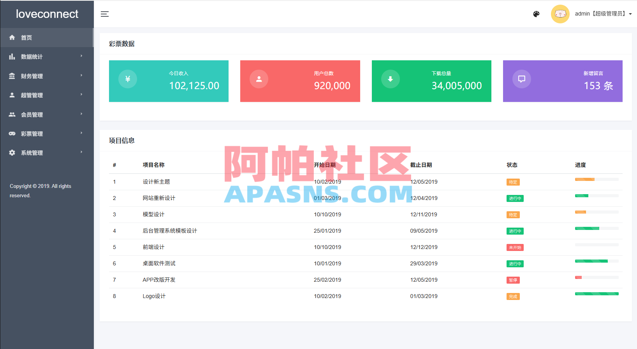Expand the 超管管理 submenu arrow
Screen dimensions: 637x349
click(81, 95)
